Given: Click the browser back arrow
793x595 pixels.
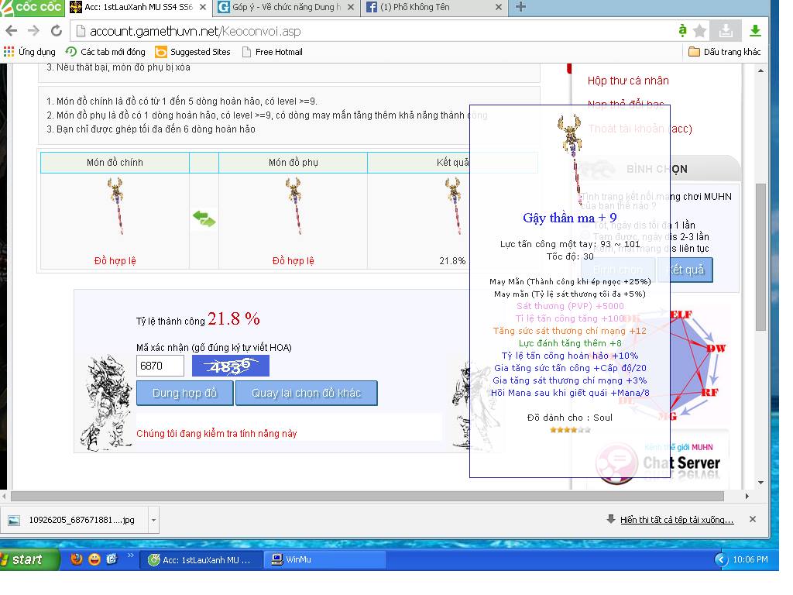Looking at the screenshot, I should click(11, 31).
